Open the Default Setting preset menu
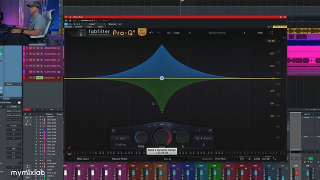Screen dimensions: 320x180 (x=217, y=32)
